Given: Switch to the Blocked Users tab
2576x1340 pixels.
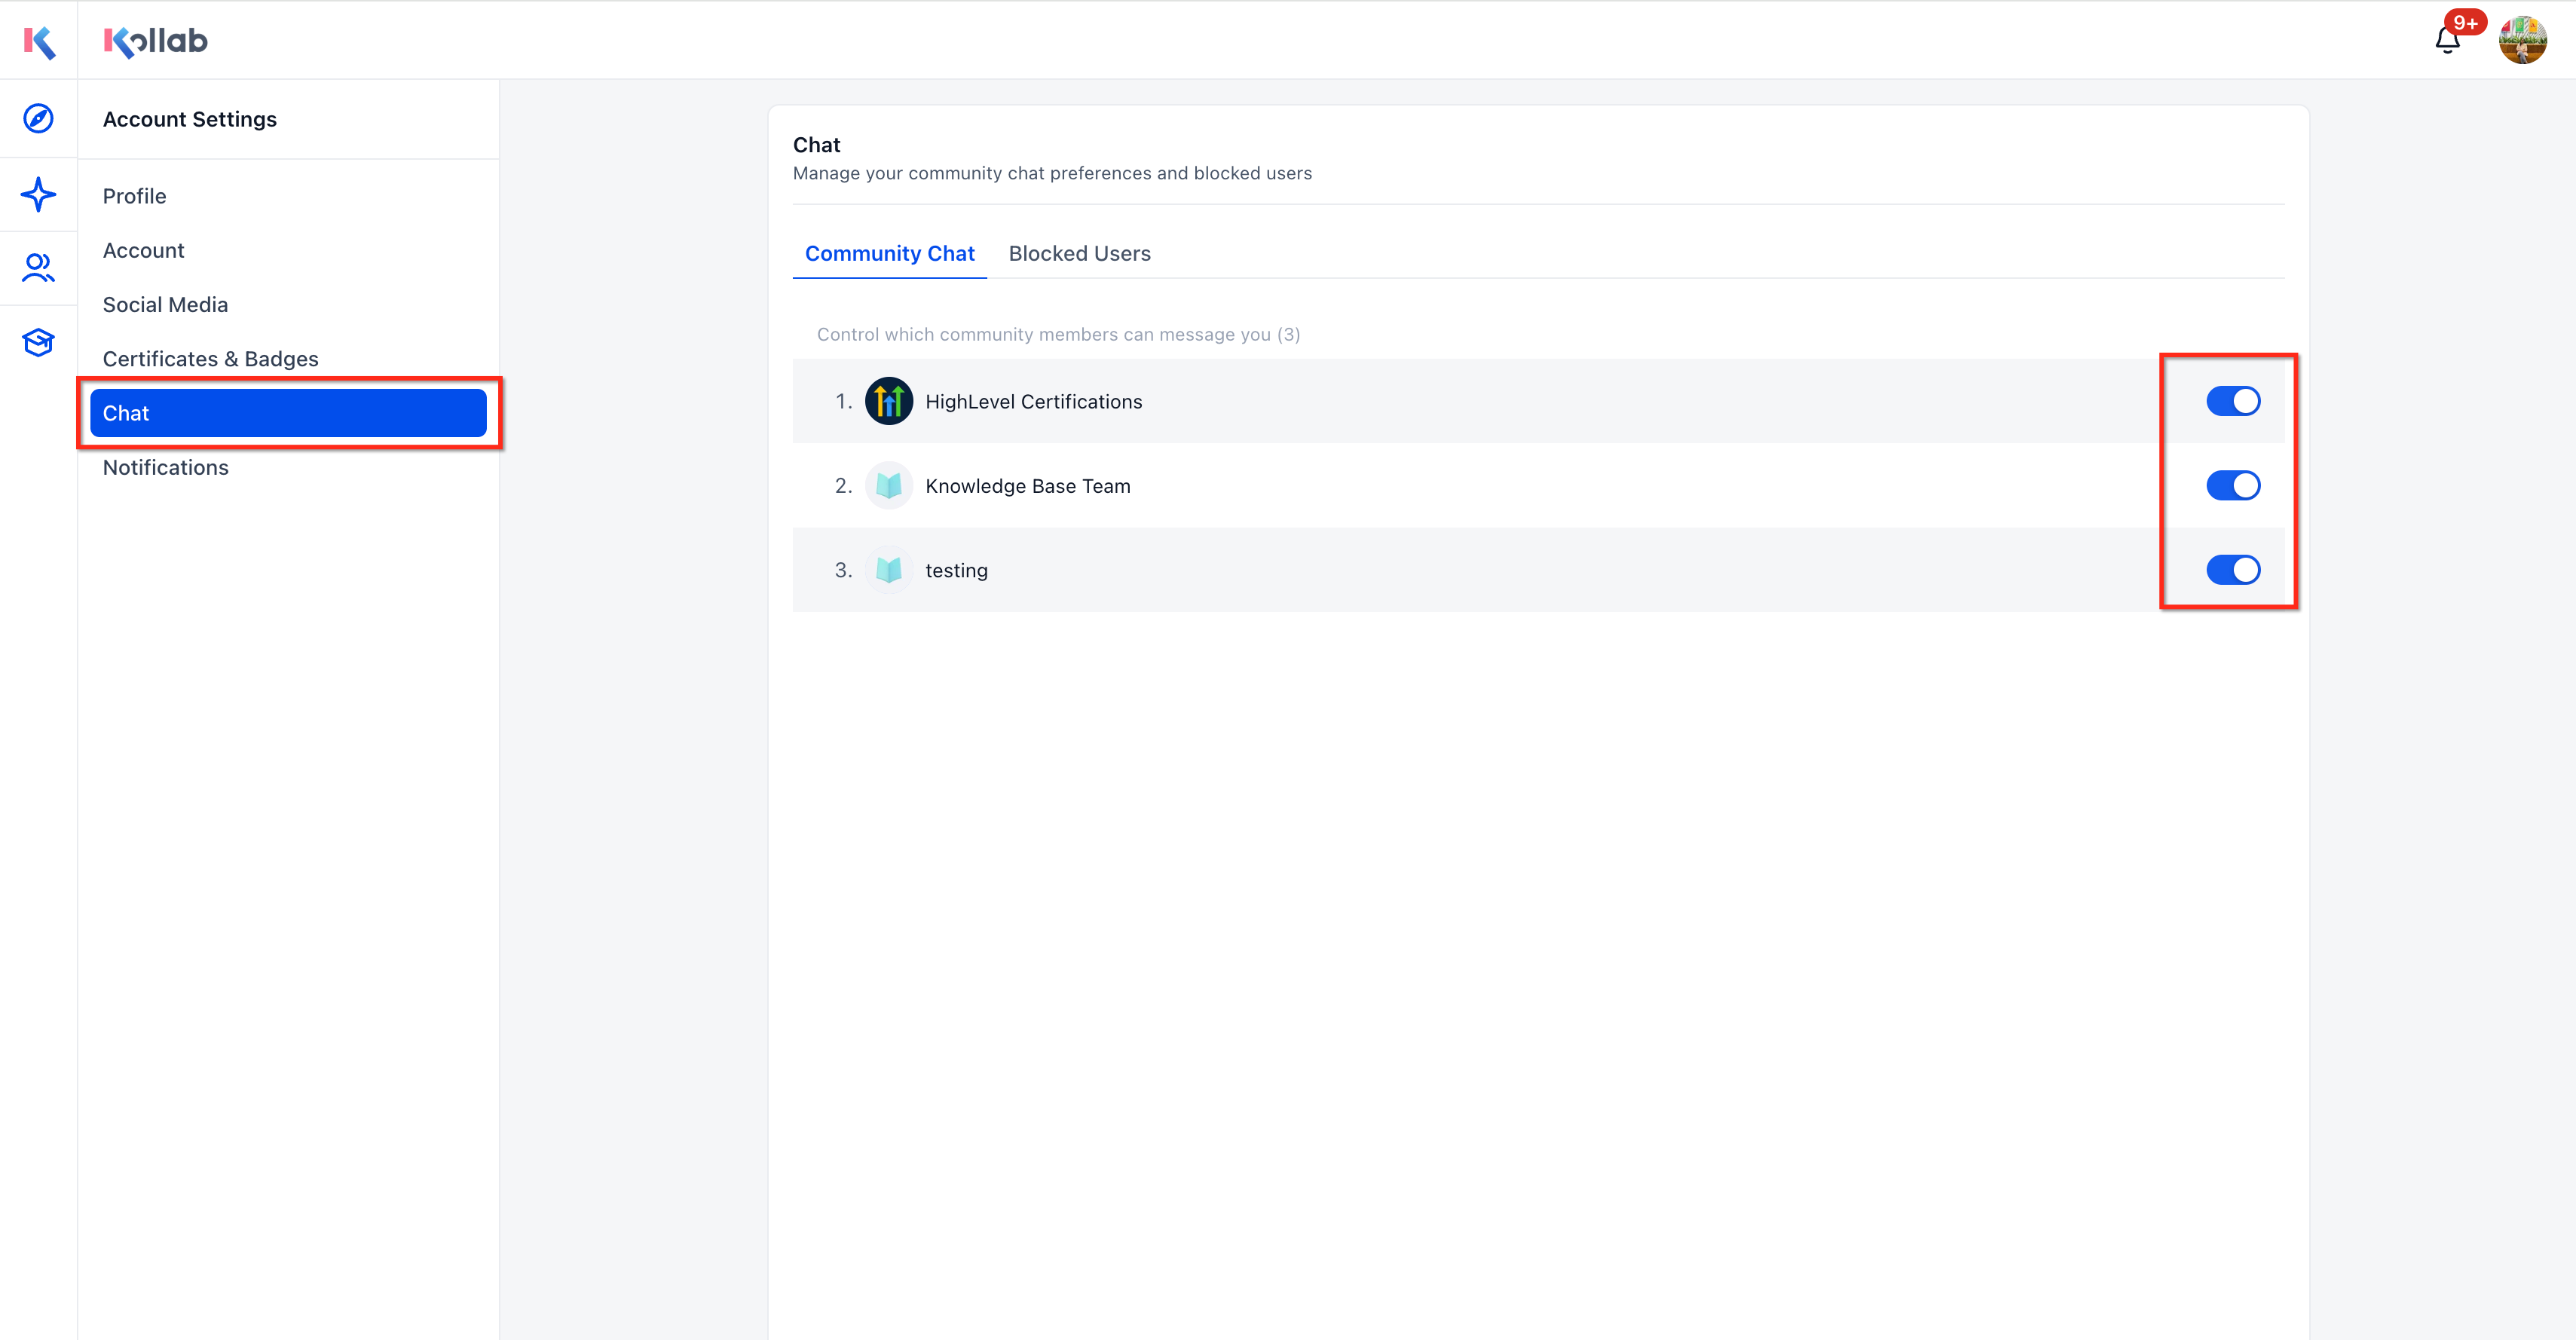Looking at the screenshot, I should [1079, 254].
